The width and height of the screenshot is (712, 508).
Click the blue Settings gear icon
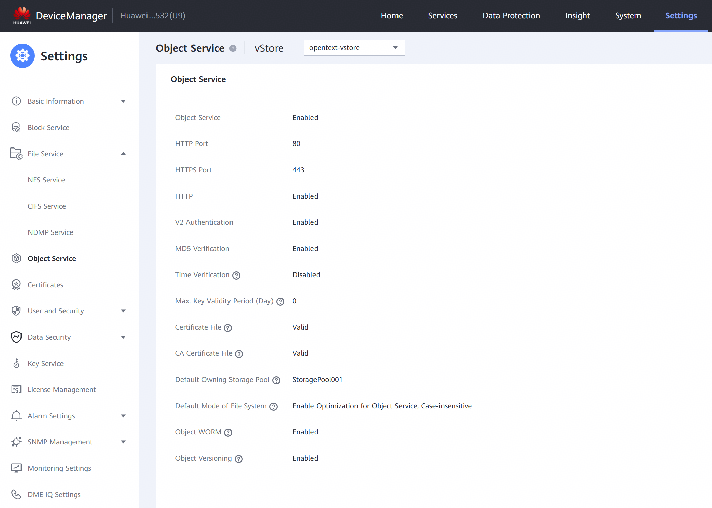[23, 56]
